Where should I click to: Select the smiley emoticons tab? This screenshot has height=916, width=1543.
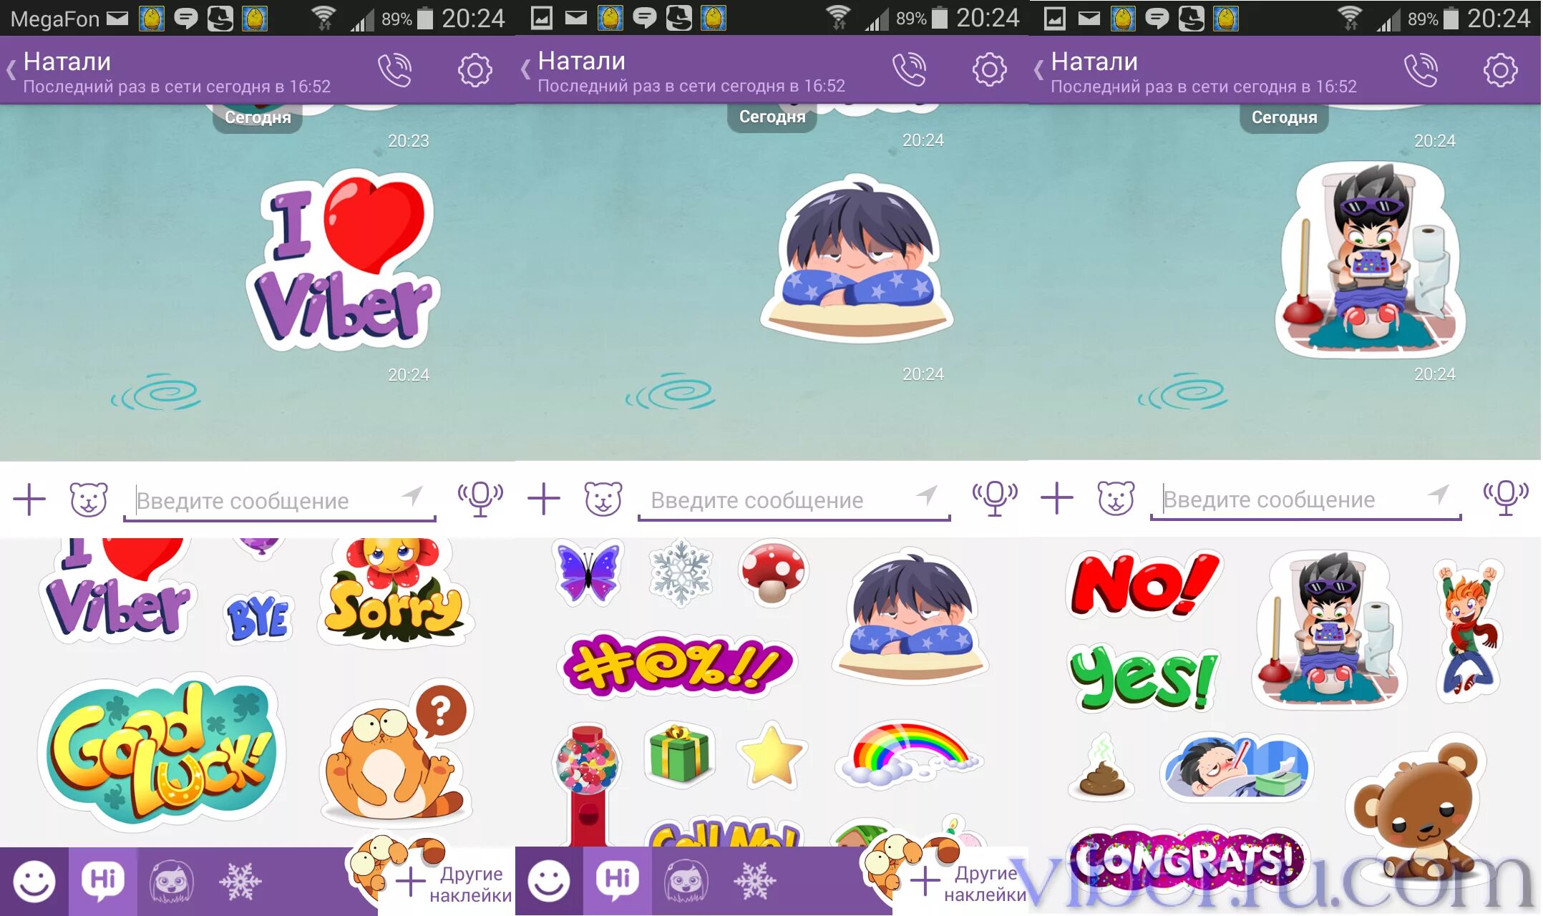[34, 881]
